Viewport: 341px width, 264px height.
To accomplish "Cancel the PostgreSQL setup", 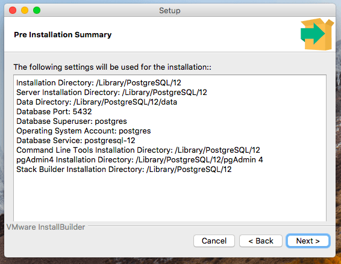I will (214, 241).
